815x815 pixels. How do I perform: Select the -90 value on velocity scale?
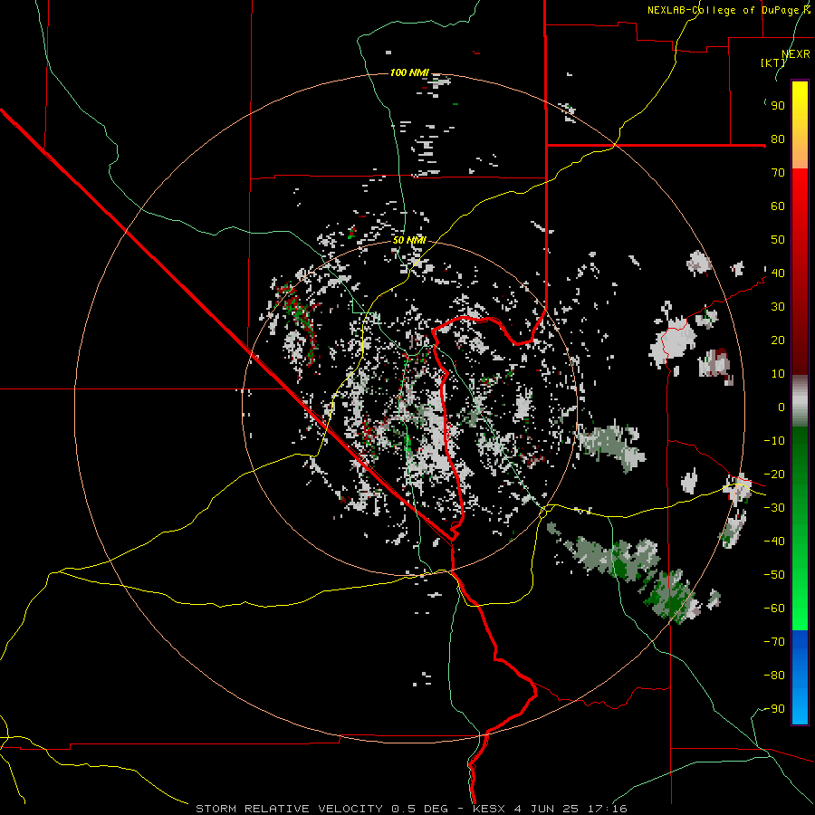774,709
